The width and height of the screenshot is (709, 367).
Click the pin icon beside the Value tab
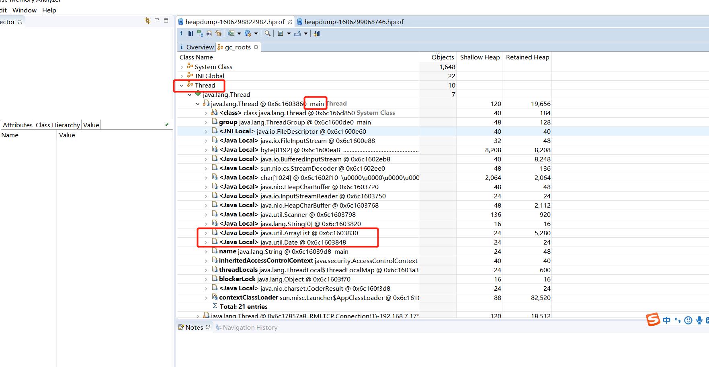(x=167, y=124)
